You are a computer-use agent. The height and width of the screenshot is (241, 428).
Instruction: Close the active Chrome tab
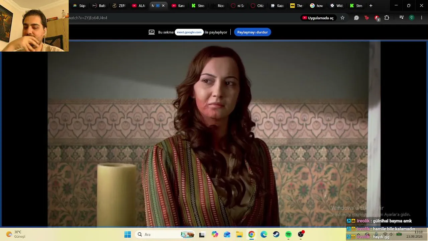163,6
